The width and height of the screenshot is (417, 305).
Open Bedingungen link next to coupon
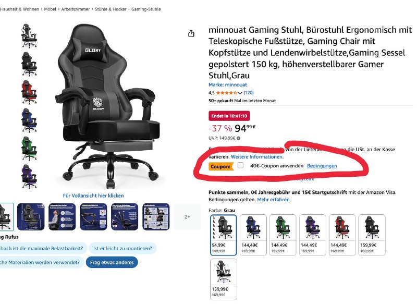tap(322, 166)
